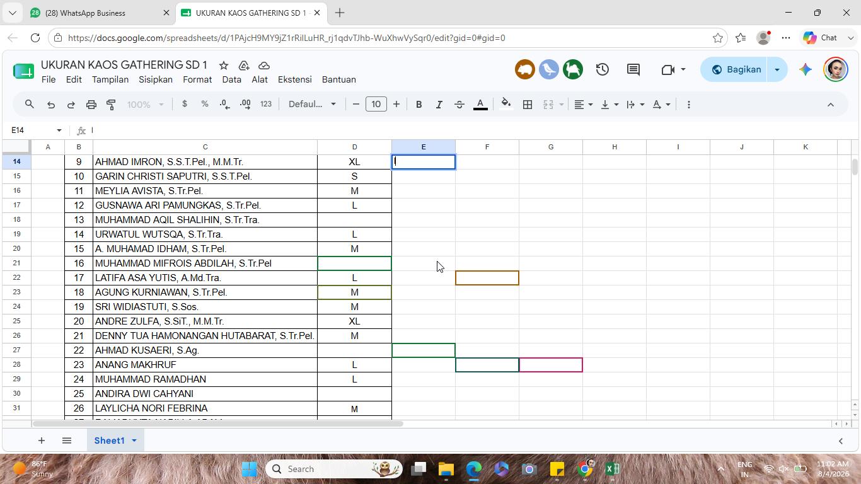Open the Sisipkan menu

coord(156,79)
